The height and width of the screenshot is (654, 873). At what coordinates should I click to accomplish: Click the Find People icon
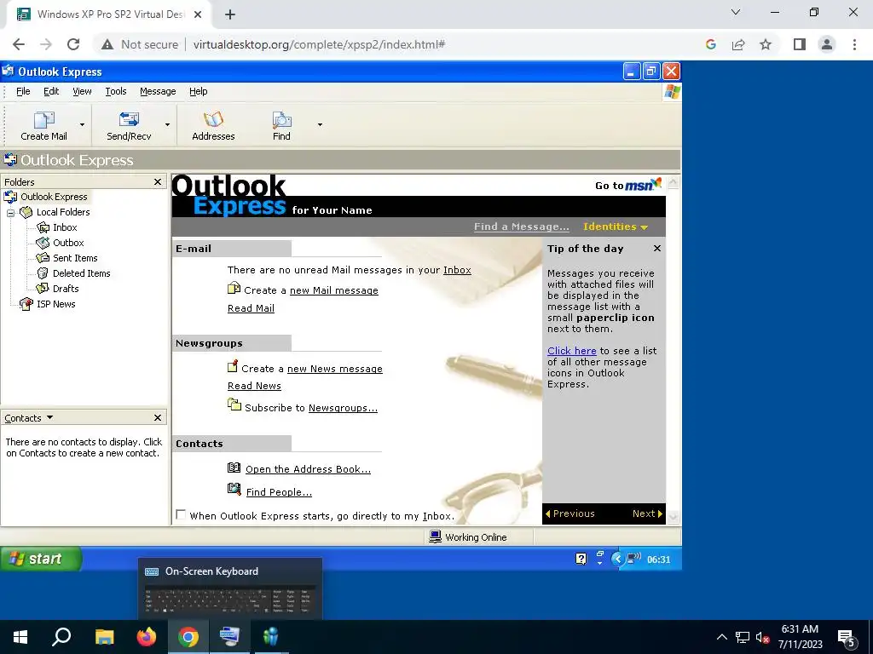pyautogui.click(x=234, y=490)
